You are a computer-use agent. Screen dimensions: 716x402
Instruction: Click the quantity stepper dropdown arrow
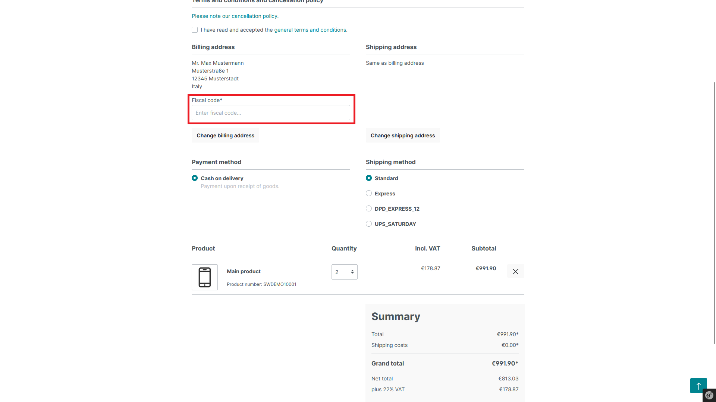pos(352,272)
